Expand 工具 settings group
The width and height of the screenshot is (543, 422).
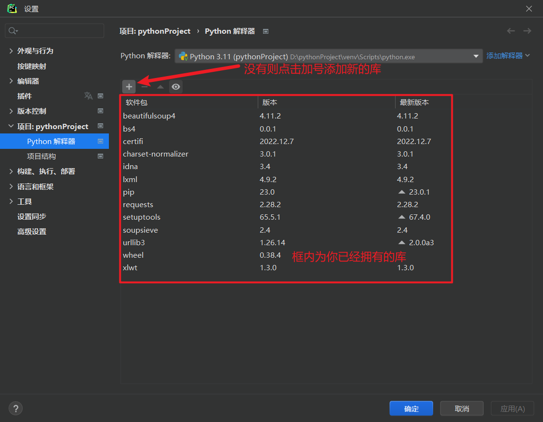click(11, 201)
